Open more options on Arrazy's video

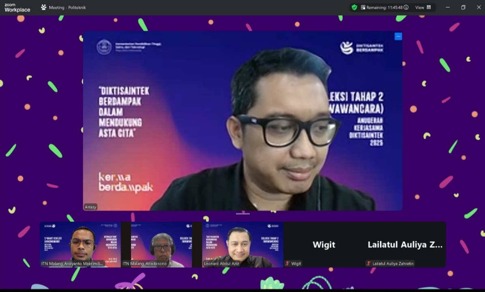[x=398, y=36]
